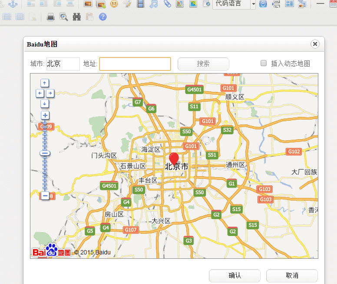This screenshot has width=337, height=284.
Task: Insert video using the film strip icon
Action: (140, 3)
